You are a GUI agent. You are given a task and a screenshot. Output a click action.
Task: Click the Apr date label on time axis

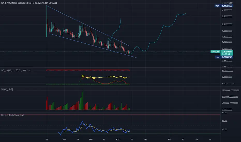197,139
